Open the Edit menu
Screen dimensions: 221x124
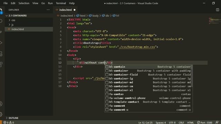click(13, 3)
